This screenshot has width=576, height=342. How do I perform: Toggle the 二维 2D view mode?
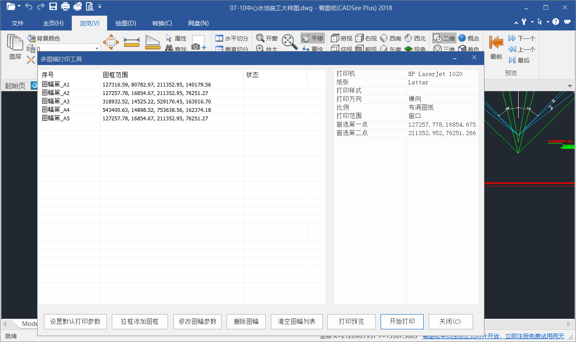click(444, 38)
